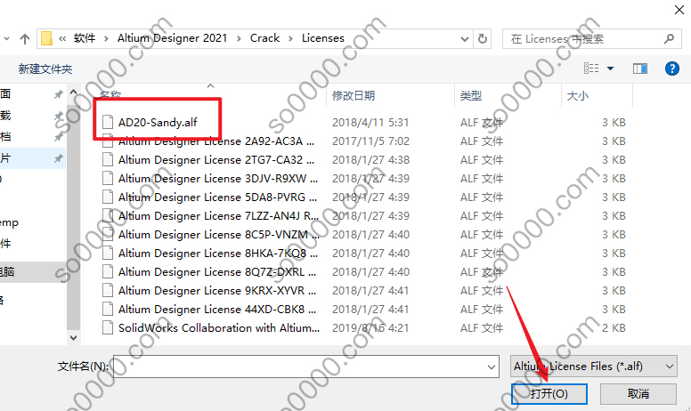Screen dimensions: 691x411
Task: Sort by 类型 column header
Action: coord(471,95)
